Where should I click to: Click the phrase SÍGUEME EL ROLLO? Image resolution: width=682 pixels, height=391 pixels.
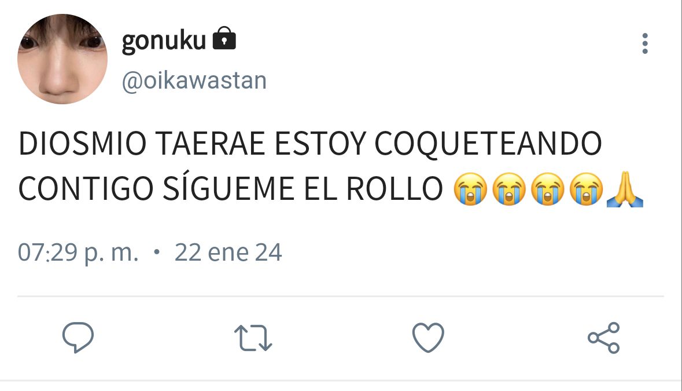pyautogui.click(x=303, y=187)
